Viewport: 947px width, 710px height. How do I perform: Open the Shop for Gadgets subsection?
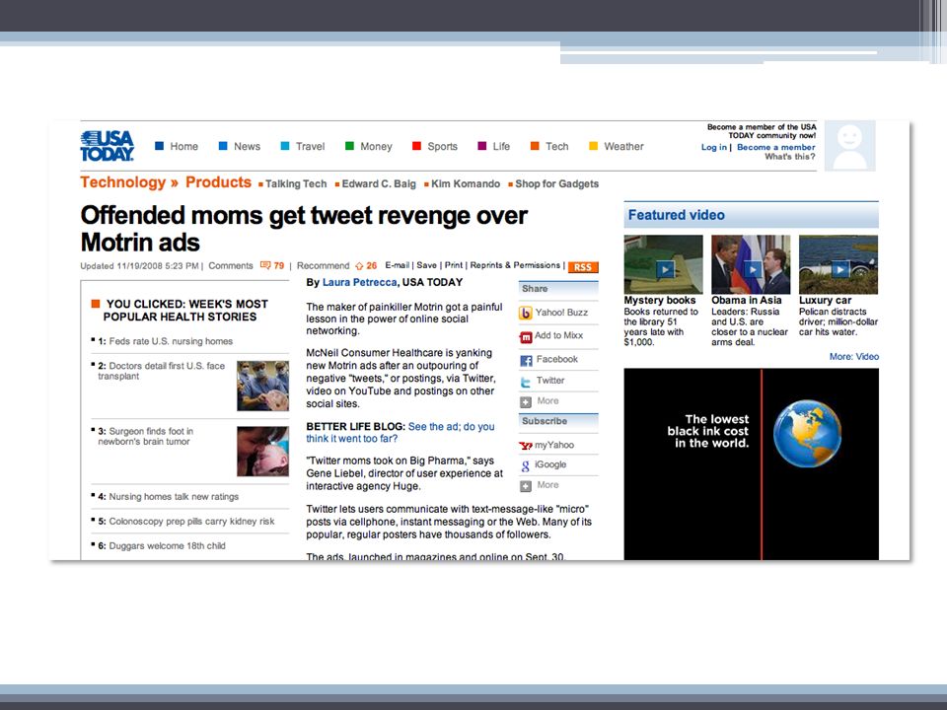(556, 184)
